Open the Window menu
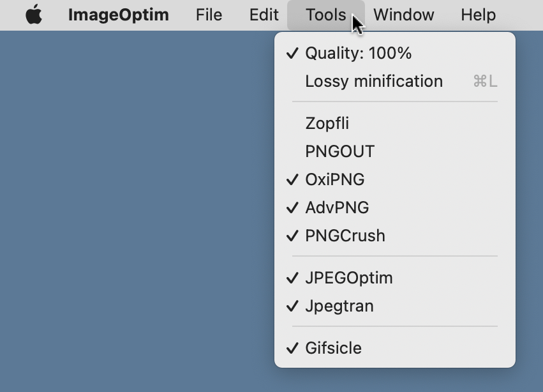The width and height of the screenshot is (543, 392). (x=403, y=14)
